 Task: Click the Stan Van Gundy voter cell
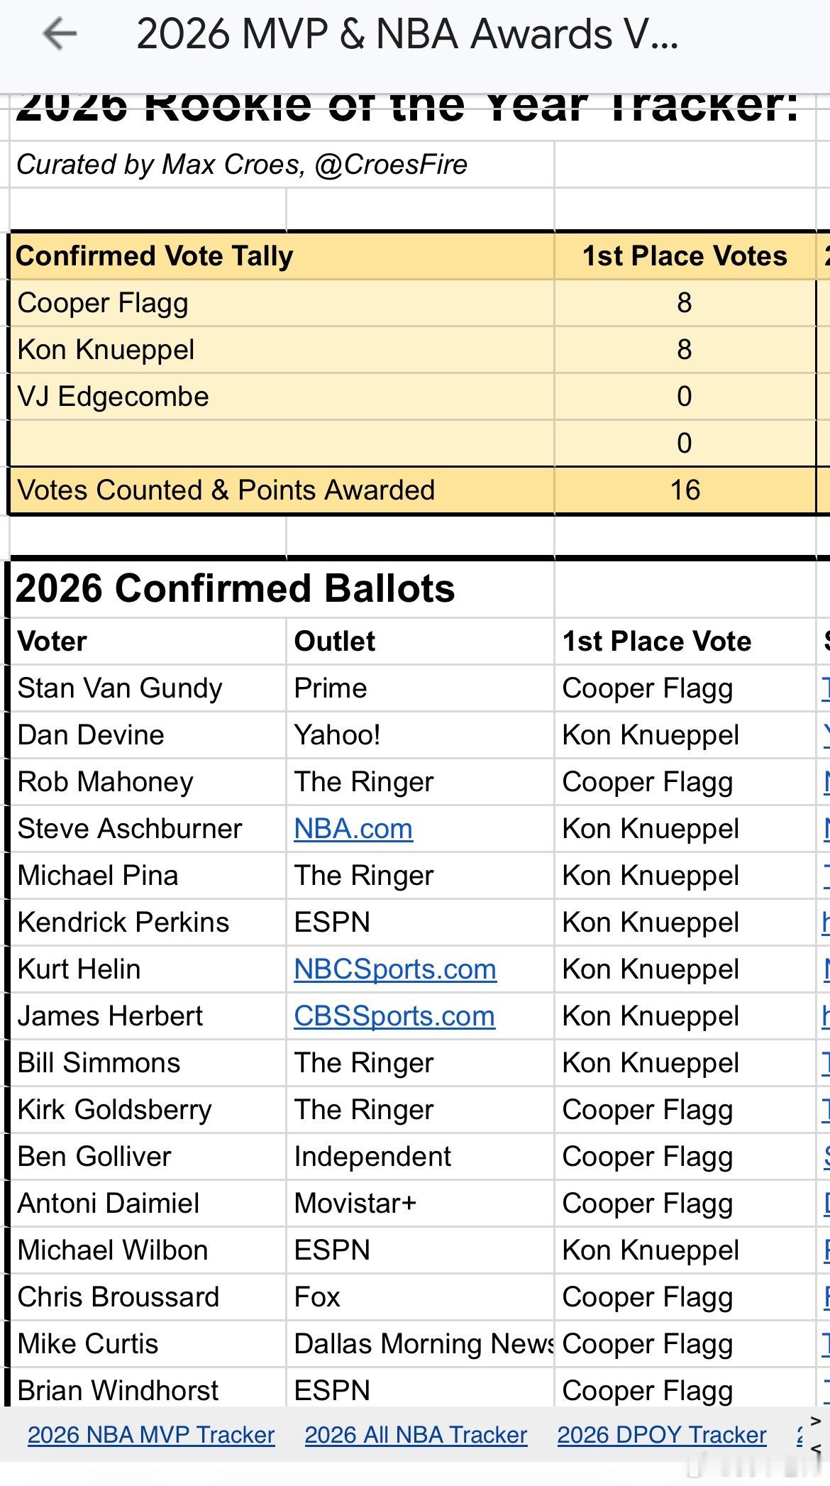(120, 688)
